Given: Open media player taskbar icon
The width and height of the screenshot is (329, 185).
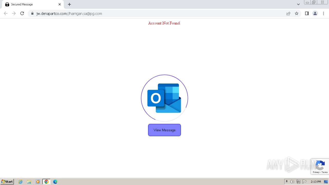Looking at the screenshot, I should [x=38, y=182].
